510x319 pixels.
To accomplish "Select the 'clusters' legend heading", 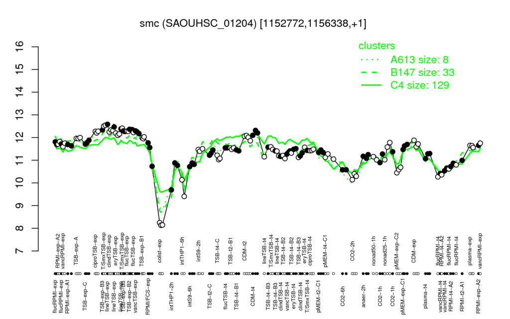I will [x=377, y=45].
